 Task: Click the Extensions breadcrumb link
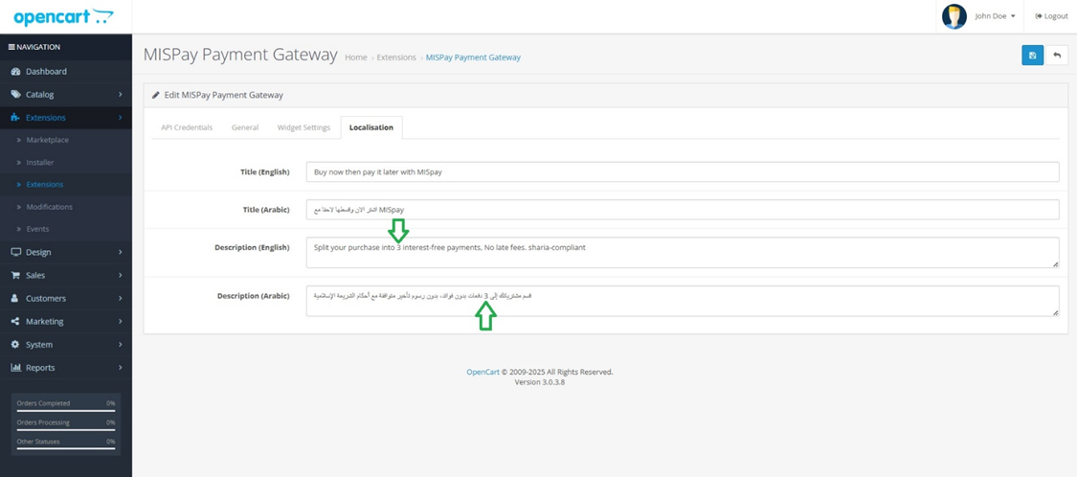pyautogui.click(x=396, y=57)
